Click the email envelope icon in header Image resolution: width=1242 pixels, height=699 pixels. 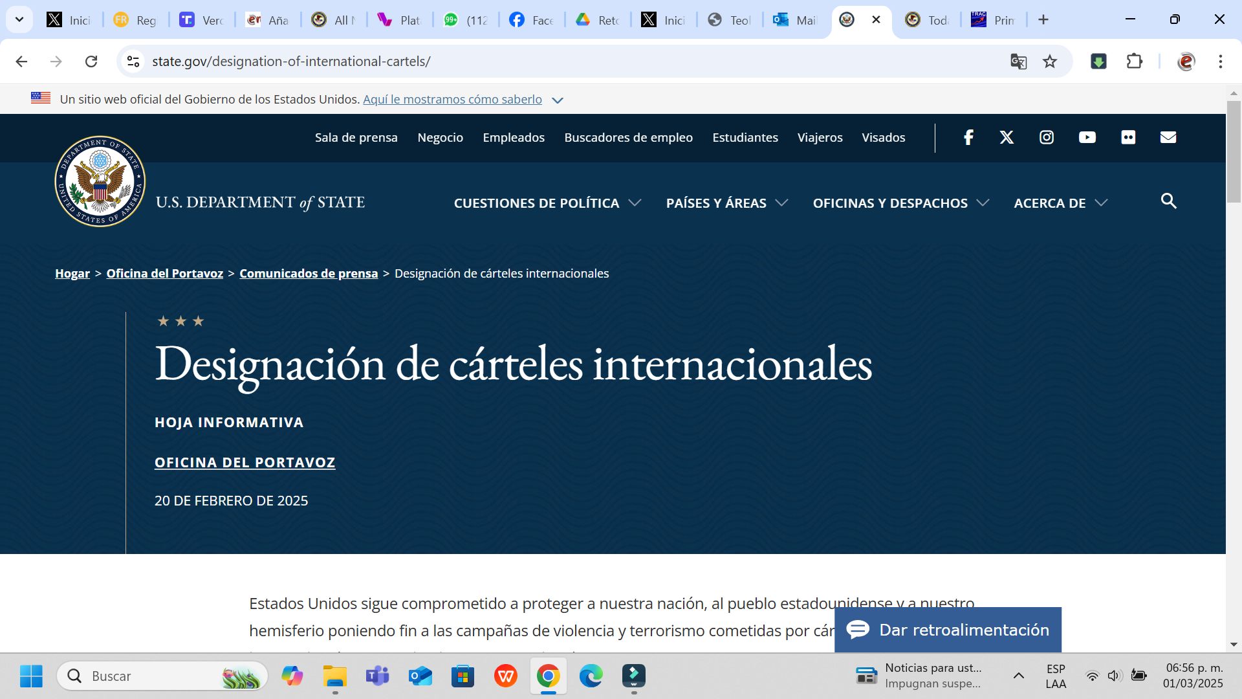click(x=1168, y=137)
